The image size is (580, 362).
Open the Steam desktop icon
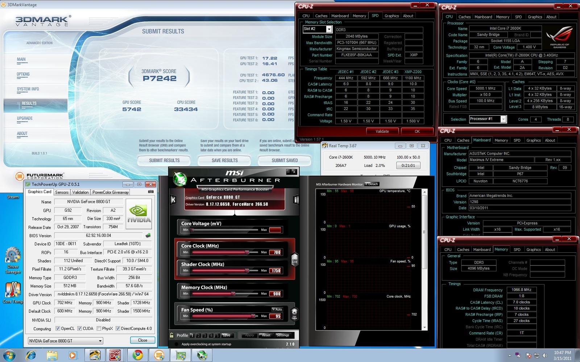click(x=13, y=197)
